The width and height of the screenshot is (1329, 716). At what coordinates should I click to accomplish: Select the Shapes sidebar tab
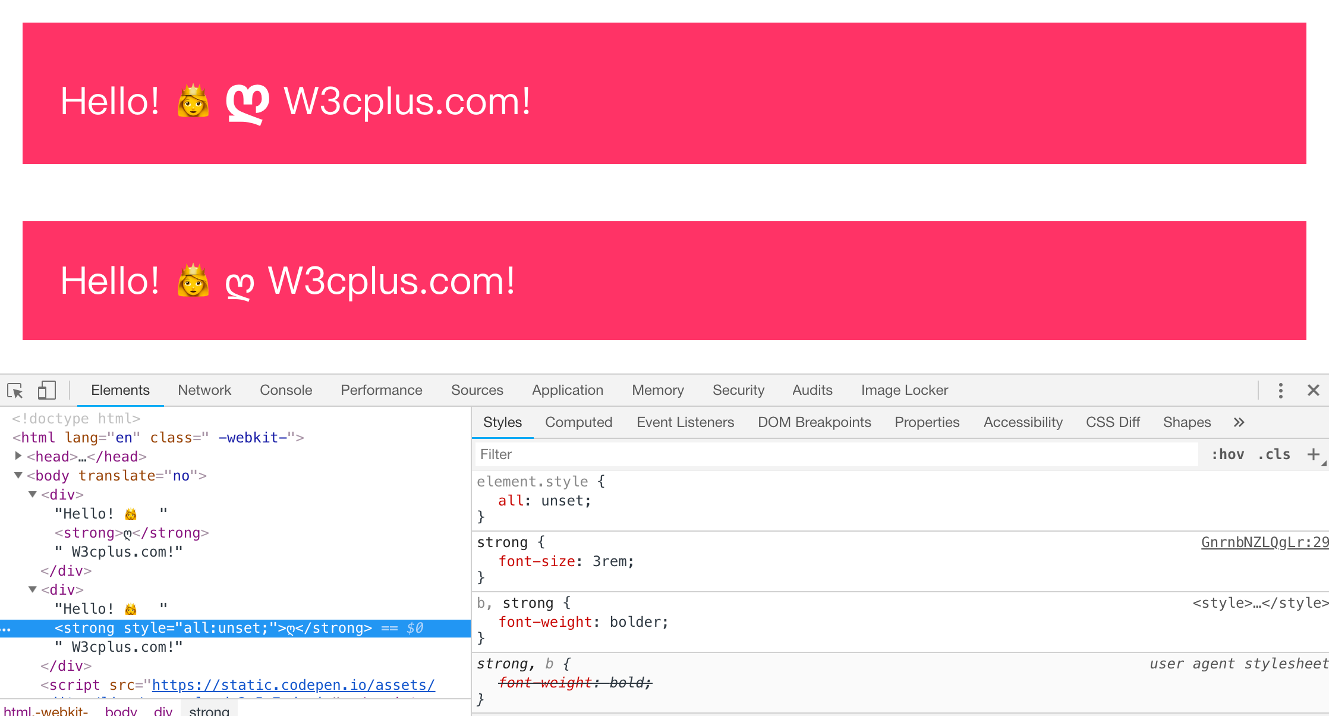click(1187, 422)
